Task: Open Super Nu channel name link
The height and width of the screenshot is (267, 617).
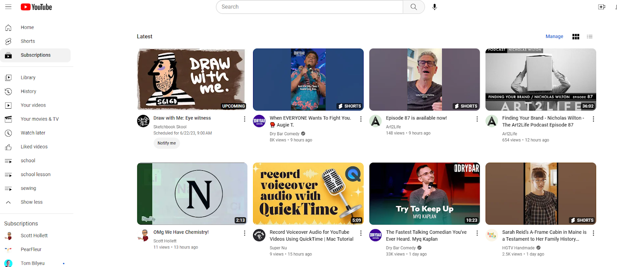Action: [278, 248]
